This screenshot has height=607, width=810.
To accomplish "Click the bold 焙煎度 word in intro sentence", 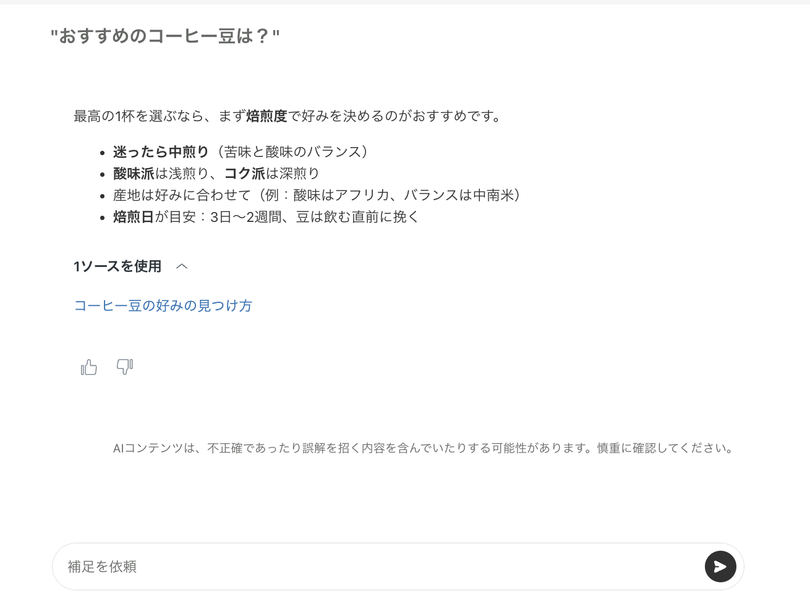I will [267, 116].
